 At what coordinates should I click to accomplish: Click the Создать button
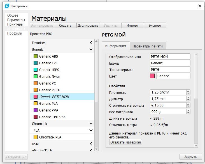pyautogui.click(x=65, y=25)
